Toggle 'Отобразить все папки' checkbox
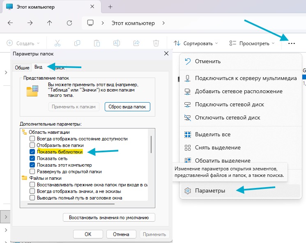The width and height of the screenshot is (306, 243). 32,145
